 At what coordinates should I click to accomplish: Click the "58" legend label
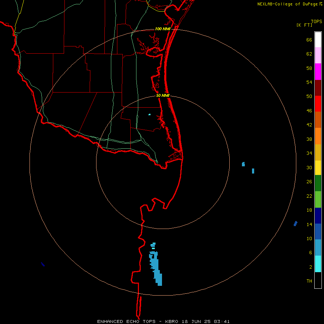(309, 68)
